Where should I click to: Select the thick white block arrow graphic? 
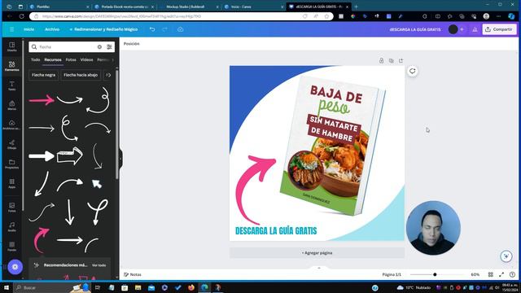[42, 155]
